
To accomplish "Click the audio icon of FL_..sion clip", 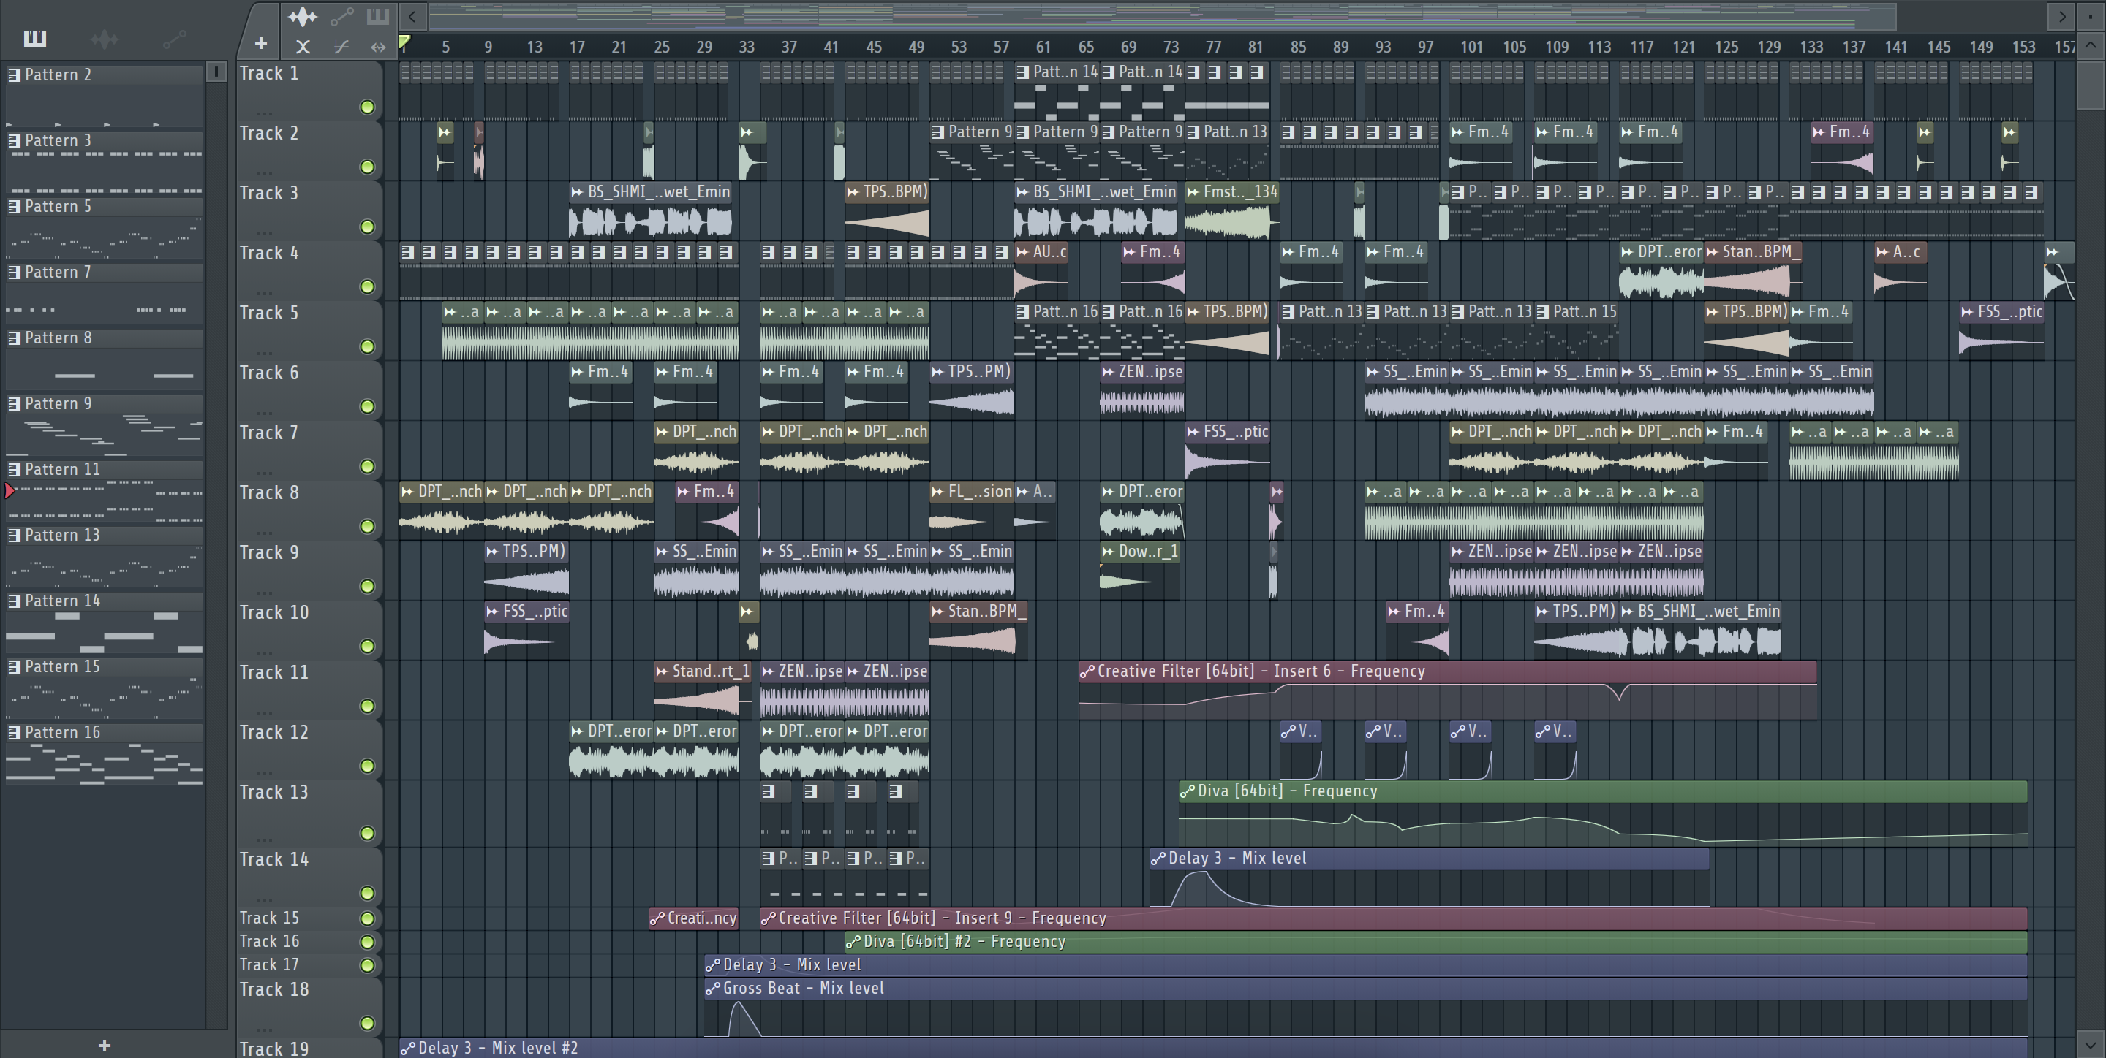I will tap(937, 491).
